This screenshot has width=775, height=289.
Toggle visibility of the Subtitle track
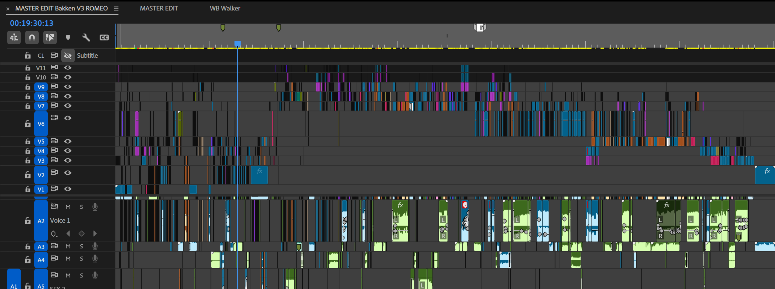point(68,55)
